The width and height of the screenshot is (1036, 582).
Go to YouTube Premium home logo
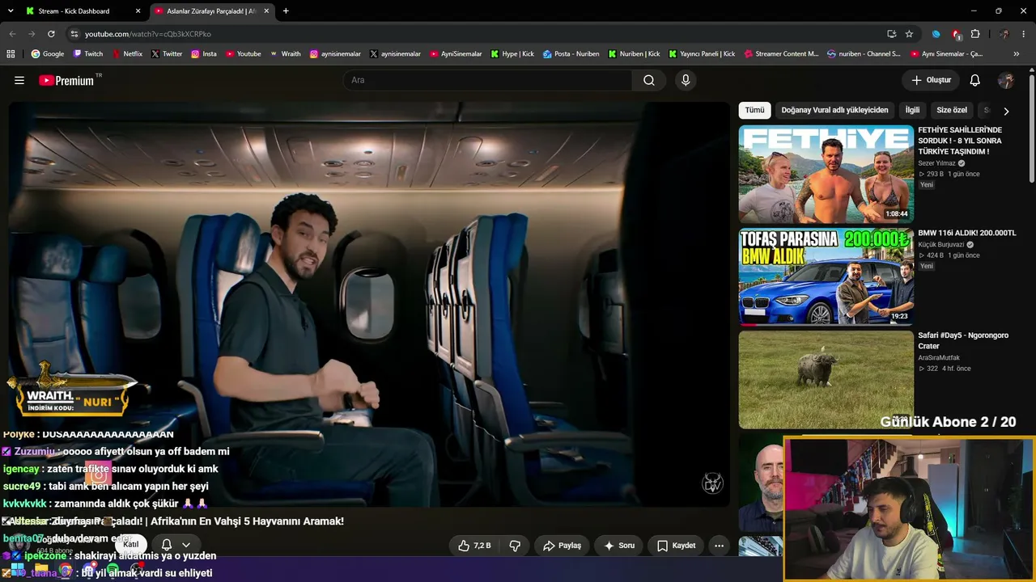point(66,80)
